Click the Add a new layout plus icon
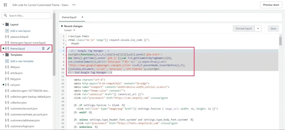285x130 pixels. [x=7, y=31]
